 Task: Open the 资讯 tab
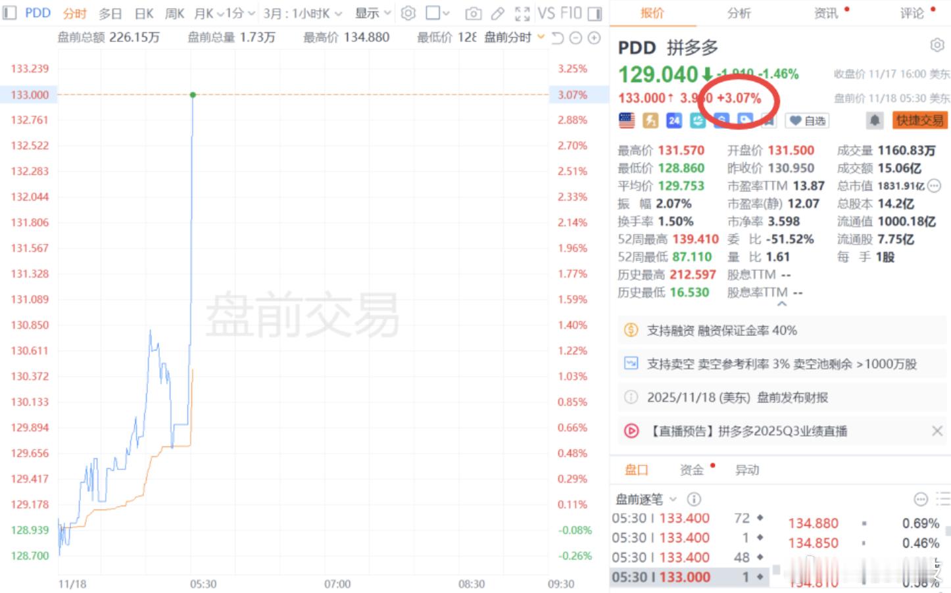tap(825, 13)
